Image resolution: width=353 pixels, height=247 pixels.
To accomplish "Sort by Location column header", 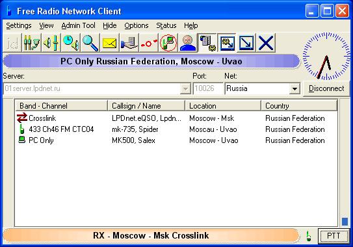I will [223, 105].
